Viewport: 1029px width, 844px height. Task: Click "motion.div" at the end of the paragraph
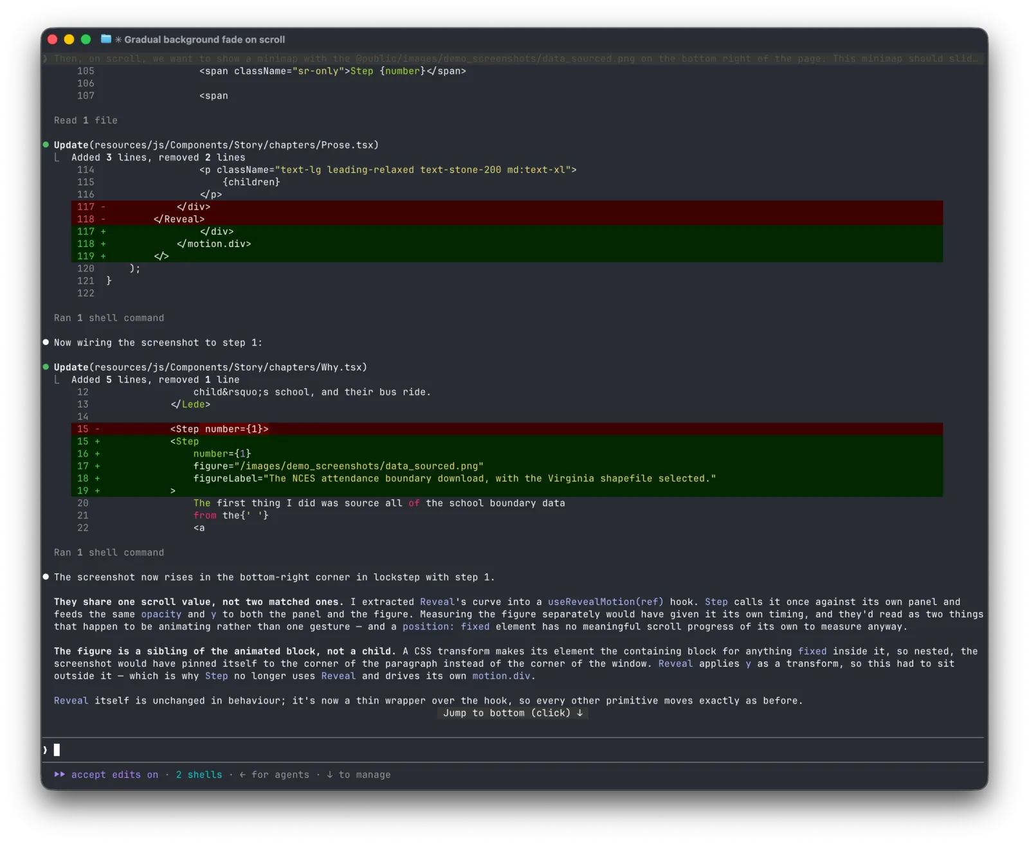click(x=501, y=676)
